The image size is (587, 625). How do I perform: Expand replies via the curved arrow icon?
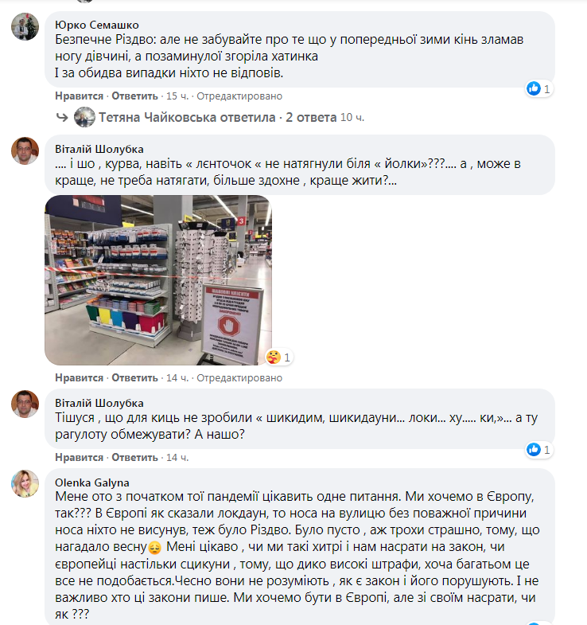(62, 117)
